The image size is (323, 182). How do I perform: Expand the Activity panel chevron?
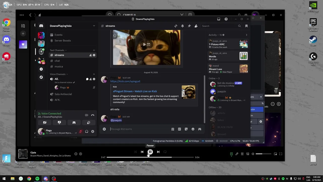point(247,35)
